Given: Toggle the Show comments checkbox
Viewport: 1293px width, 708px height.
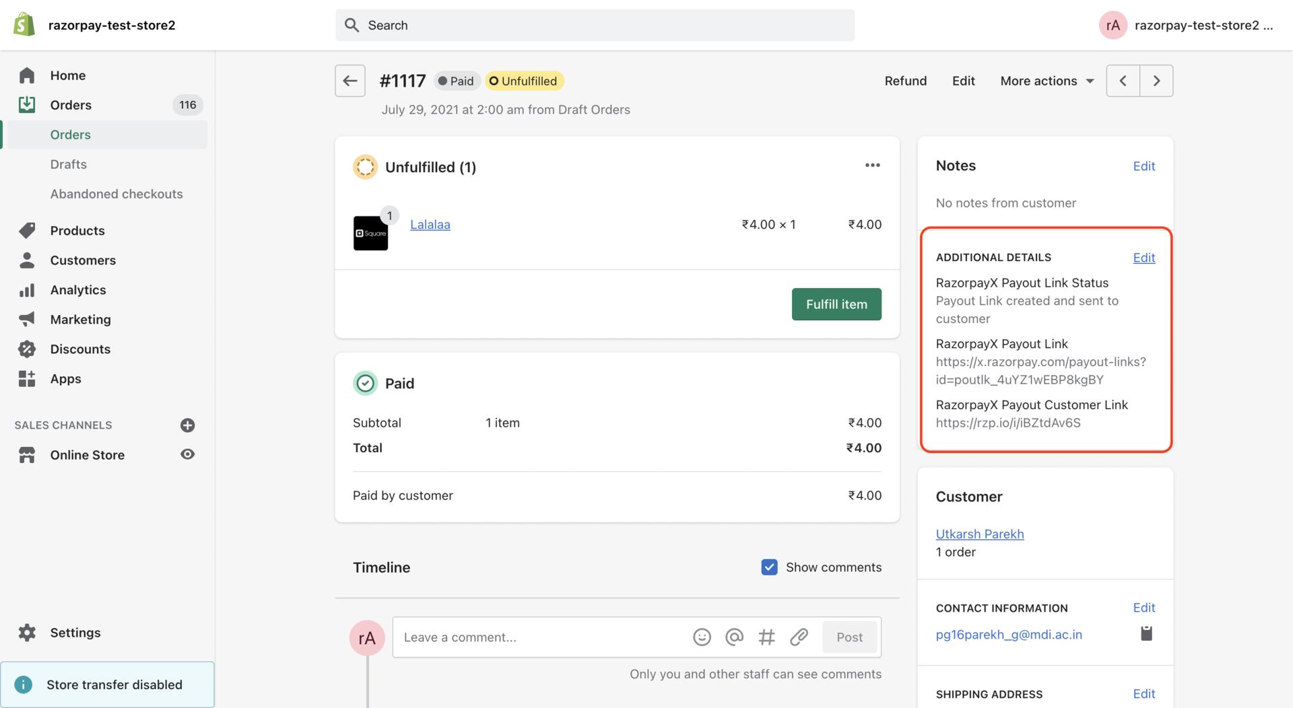Looking at the screenshot, I should pos(769,567).
